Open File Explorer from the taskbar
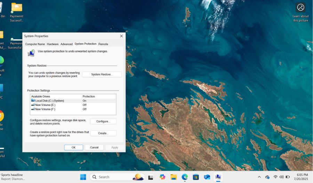Image resolution: width=313 pixels, height=183 pixels. [174, 177]
